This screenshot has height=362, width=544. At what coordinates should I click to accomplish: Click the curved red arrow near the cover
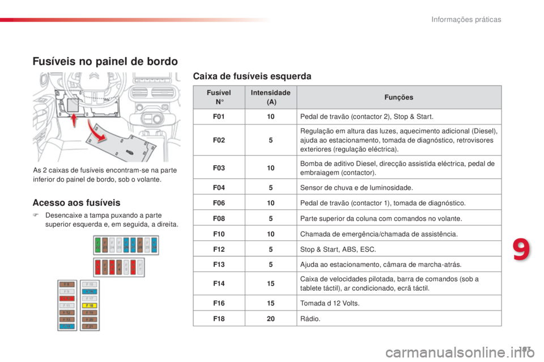(96, 132)
